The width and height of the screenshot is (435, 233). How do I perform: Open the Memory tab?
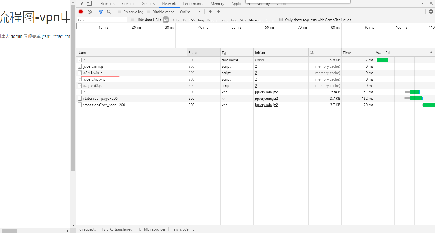point(217,4)
